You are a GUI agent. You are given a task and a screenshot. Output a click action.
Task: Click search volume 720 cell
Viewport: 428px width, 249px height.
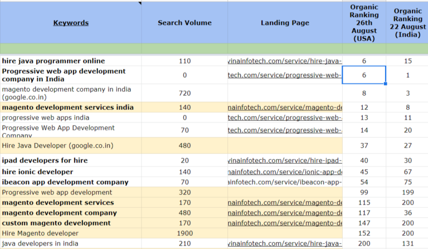[x=184, y=93]
